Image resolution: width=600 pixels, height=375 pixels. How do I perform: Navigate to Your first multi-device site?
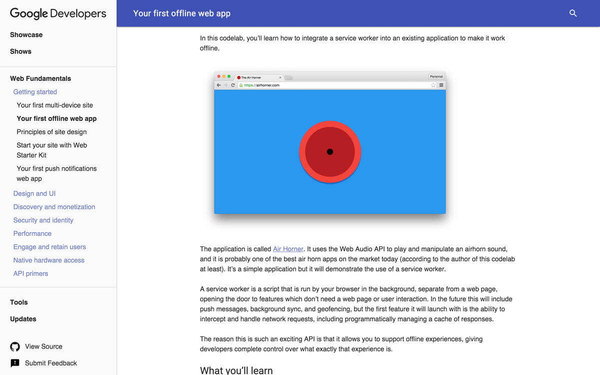[x=55, y=105]
